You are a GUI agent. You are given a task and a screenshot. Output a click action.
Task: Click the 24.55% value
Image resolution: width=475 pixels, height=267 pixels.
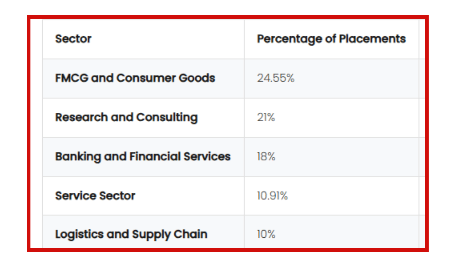click(x=275, y=78)
